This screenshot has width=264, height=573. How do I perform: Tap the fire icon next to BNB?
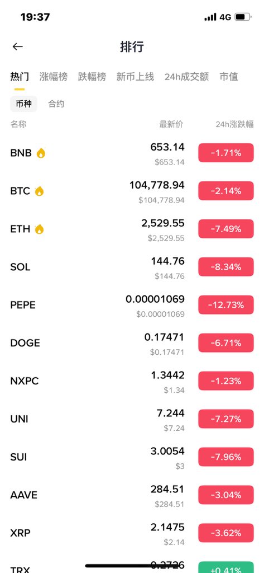tap(41, 153)
